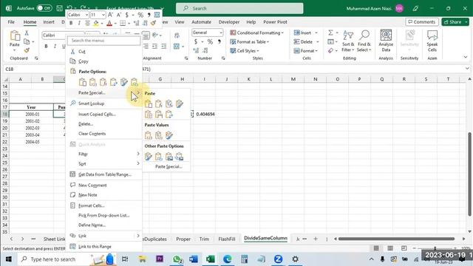The image size is (473, 266).
Task: Open the Developer ribbon tab
Action: tap(229, 22)
